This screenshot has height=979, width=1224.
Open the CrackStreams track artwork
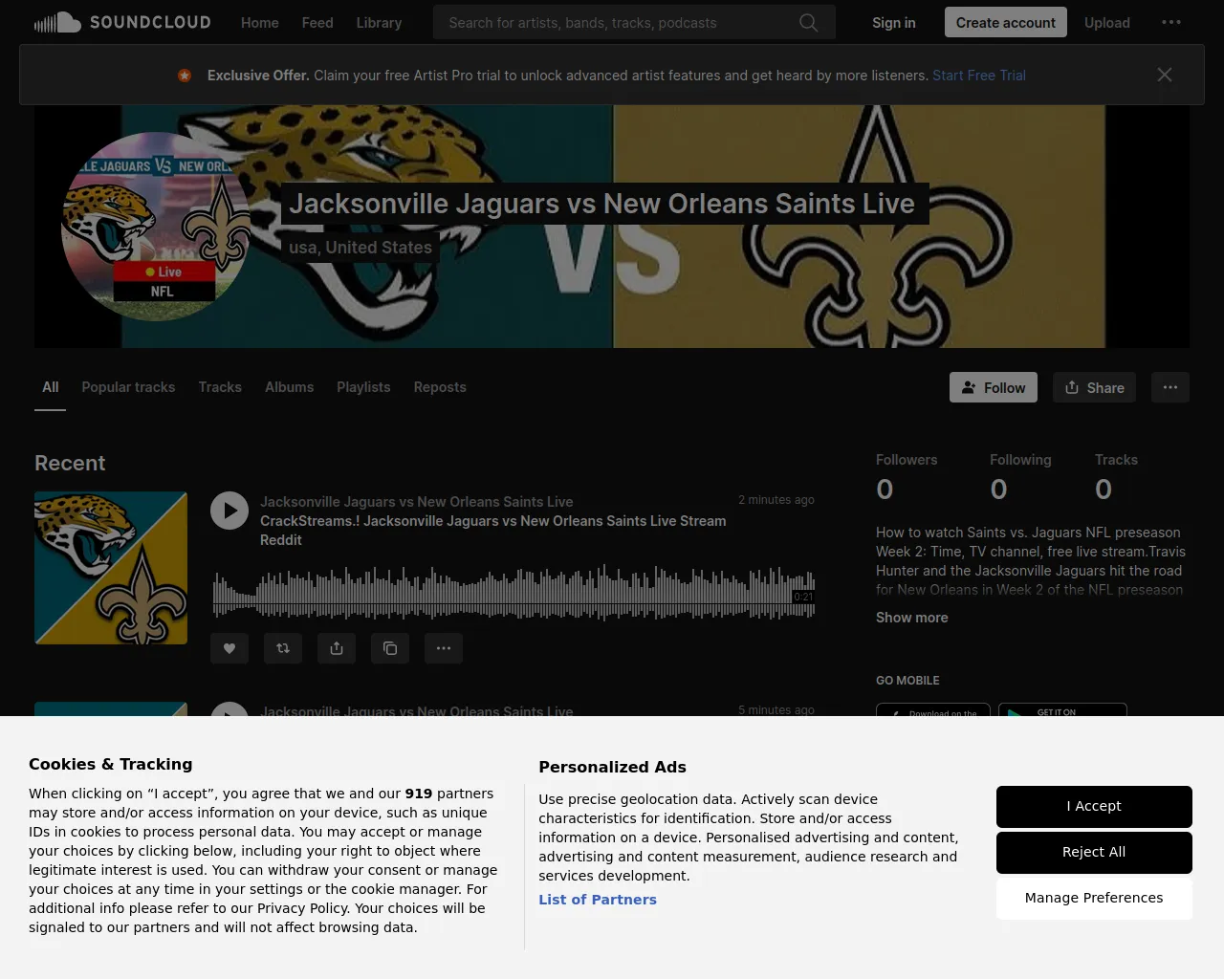click(111, 568)
